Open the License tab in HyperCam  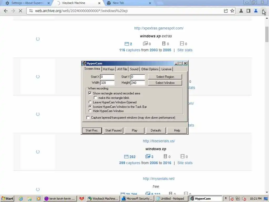pyautogui.click(x=166, y=69)
